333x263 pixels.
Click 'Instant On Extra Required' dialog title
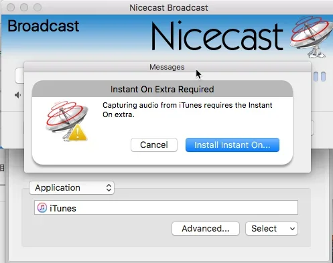click(x=162, y=90)
